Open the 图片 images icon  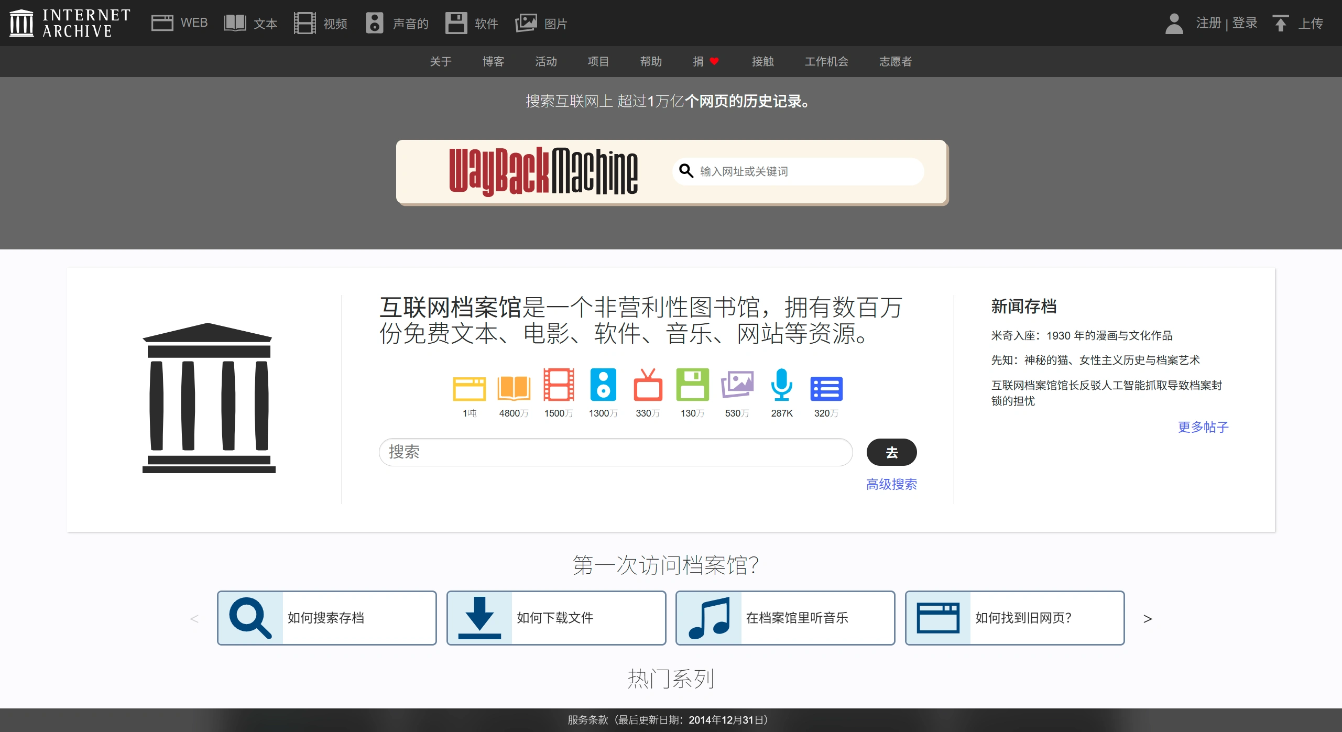(x=527, y=23)
